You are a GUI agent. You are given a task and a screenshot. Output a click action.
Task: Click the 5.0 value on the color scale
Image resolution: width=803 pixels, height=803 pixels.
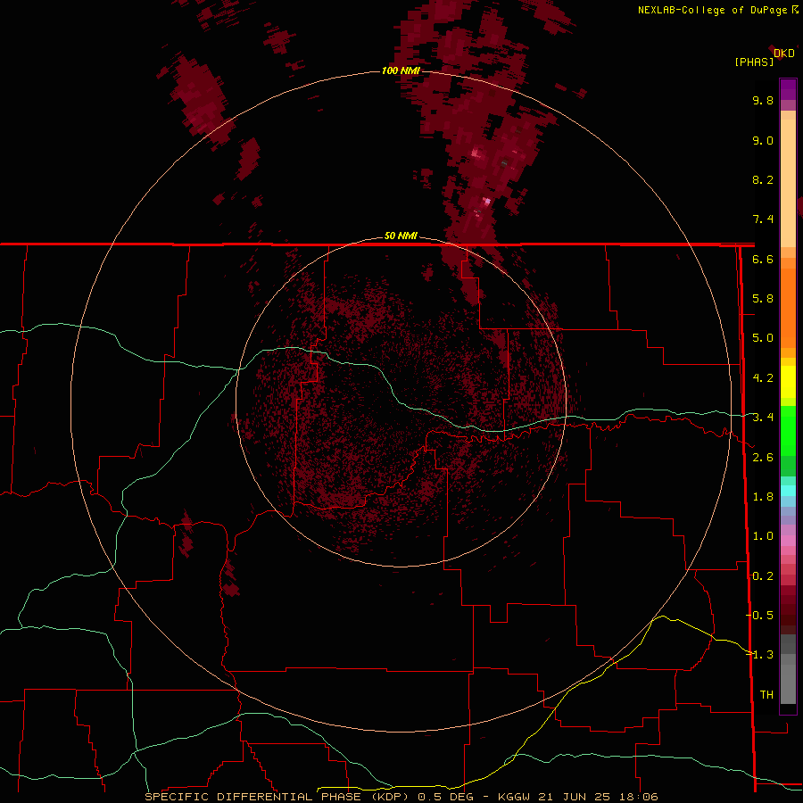[x=763, y=338]
